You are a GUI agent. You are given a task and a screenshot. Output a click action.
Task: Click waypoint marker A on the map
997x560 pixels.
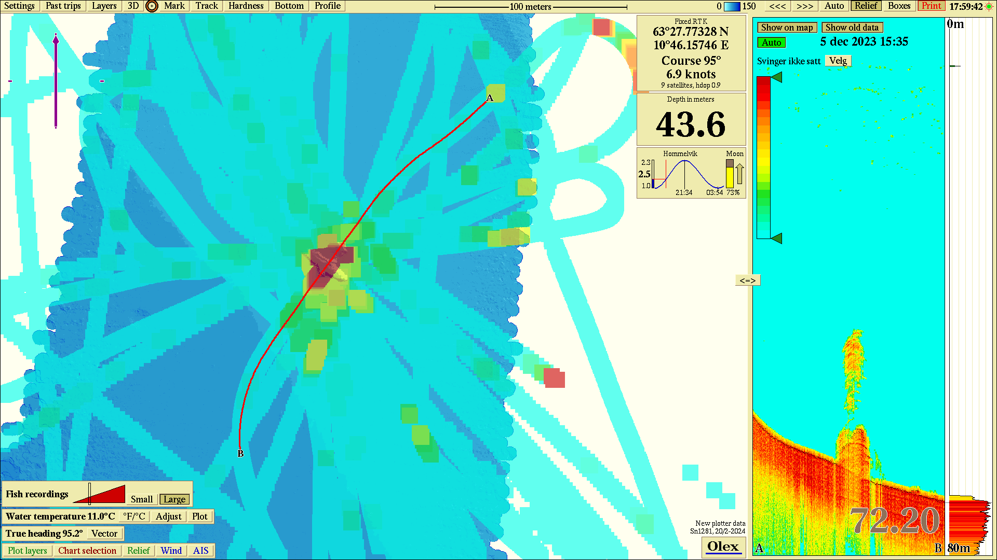tap(490, 98)
